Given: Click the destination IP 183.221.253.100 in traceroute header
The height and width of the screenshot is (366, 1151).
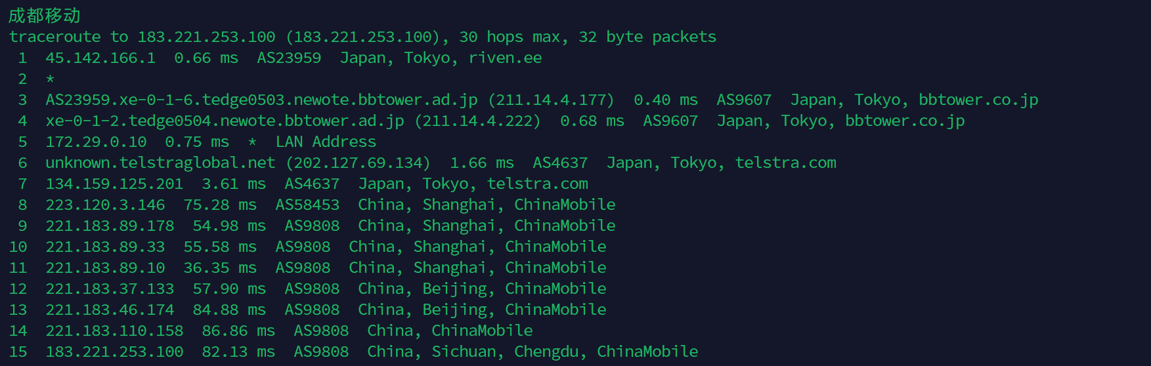Looking at the screenshot, I should 206,37.
